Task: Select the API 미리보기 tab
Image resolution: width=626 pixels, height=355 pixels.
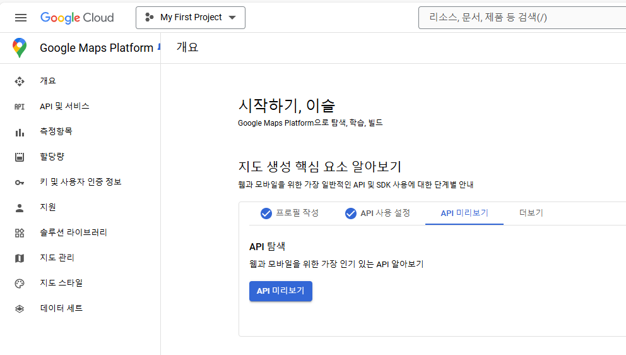Action: [x=464, y=213]
